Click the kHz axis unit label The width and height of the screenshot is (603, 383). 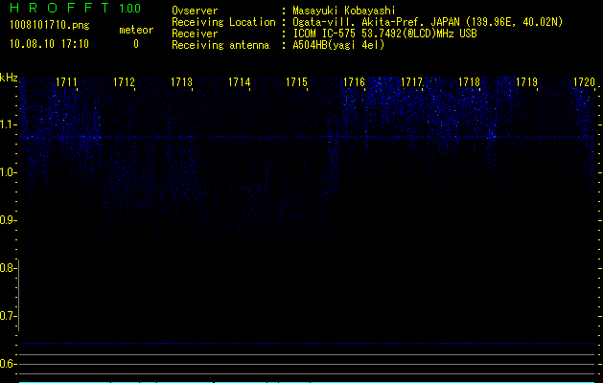tap(9, 78)
